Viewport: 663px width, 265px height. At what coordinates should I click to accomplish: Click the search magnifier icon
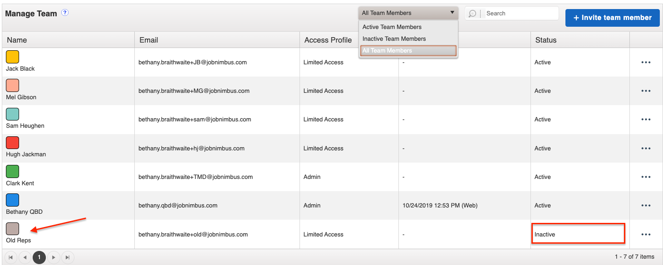pyautogui.click(x=472, y=13)
